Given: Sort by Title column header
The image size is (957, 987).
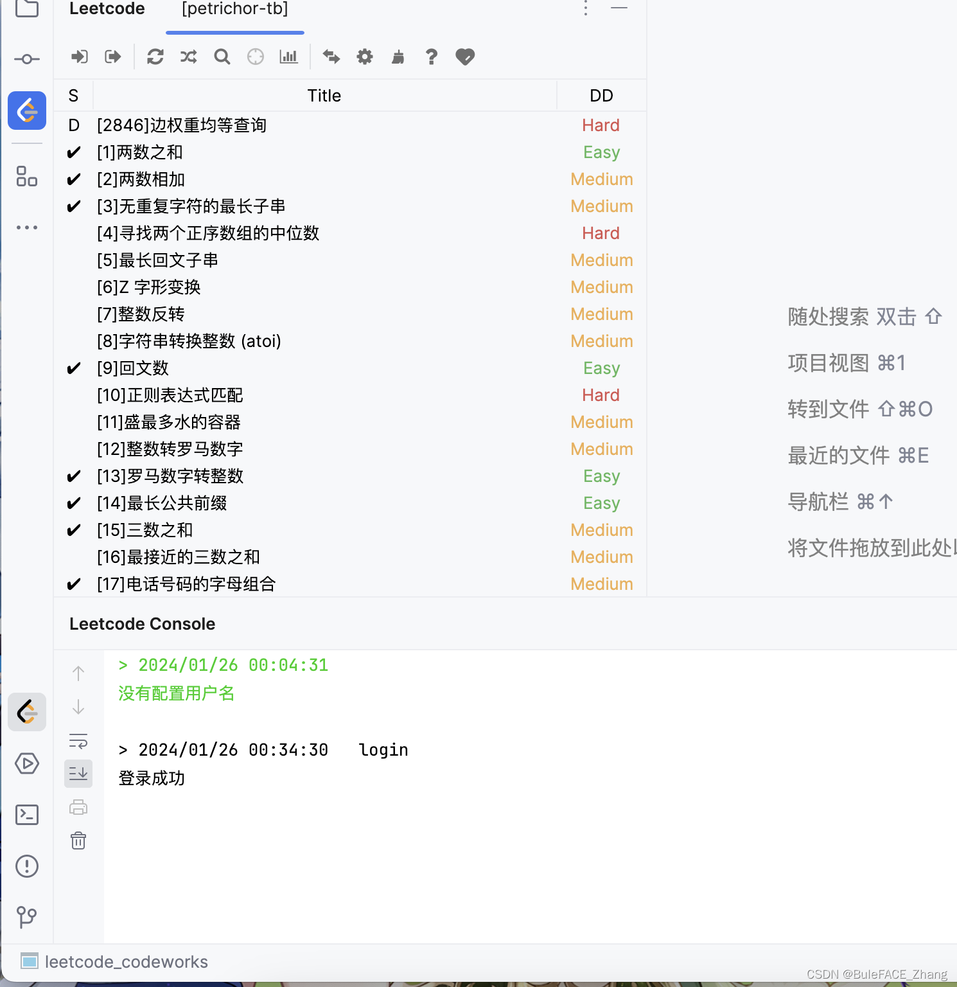Looking at the screenshot, I should 324,96.
